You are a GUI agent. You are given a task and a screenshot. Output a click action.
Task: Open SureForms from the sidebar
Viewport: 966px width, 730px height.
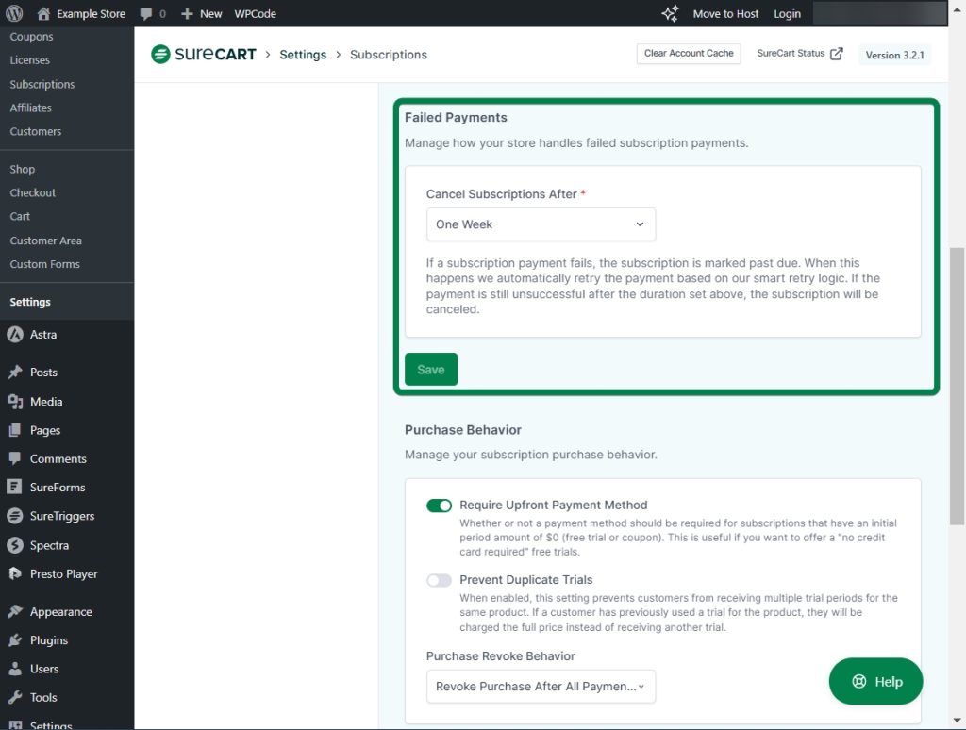pyautogui.click(x=57, y=488)
